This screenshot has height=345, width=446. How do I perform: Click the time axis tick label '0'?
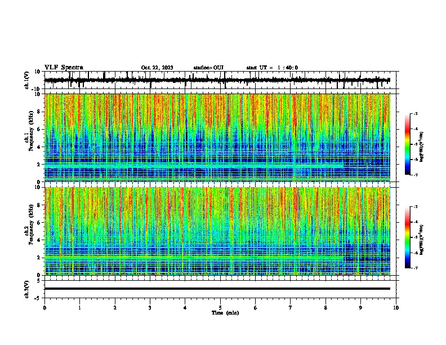coord(44,308)
